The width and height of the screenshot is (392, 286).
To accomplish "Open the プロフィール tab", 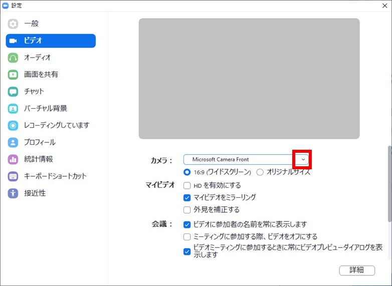I will click(51, 142).
